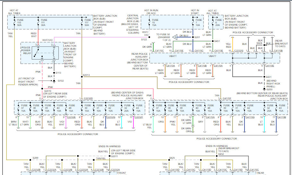The height and width of the screenshot is (175, 292).
Task: Select the S425 splice label
Action: pyautogui.click(x=172, y=158)
